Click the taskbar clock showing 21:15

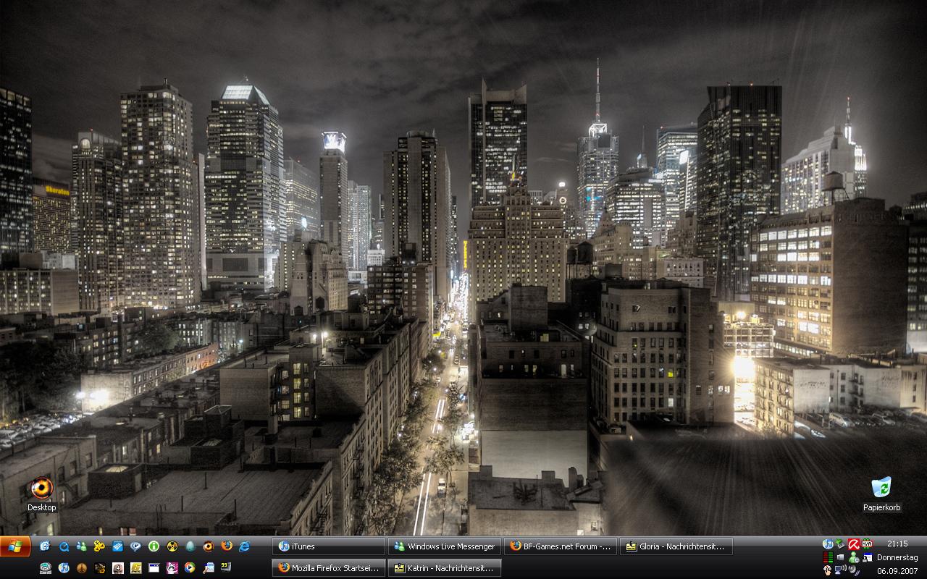[897, 544]
